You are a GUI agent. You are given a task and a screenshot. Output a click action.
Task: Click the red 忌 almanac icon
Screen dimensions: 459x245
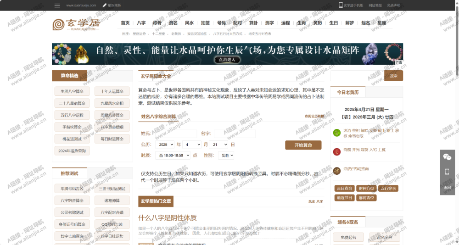[x=336, y=151]
